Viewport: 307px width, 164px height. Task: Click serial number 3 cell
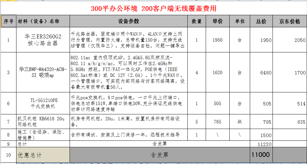8,72
